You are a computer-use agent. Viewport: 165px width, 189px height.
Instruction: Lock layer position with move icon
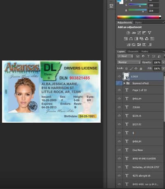tap(136, 68)
